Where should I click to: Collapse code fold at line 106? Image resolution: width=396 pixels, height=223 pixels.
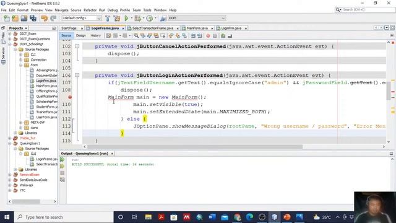[77, 76]
